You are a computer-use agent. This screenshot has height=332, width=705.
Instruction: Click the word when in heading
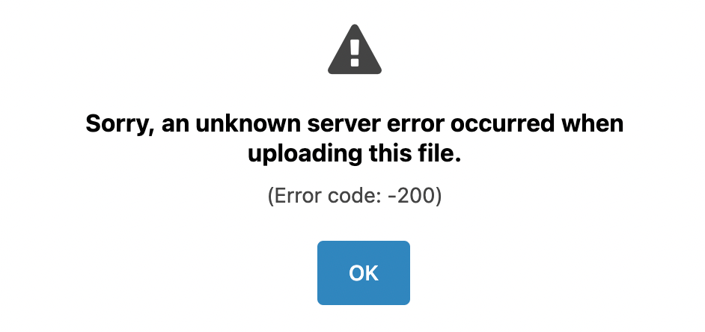pyautogui.click(x=592, y=123)
